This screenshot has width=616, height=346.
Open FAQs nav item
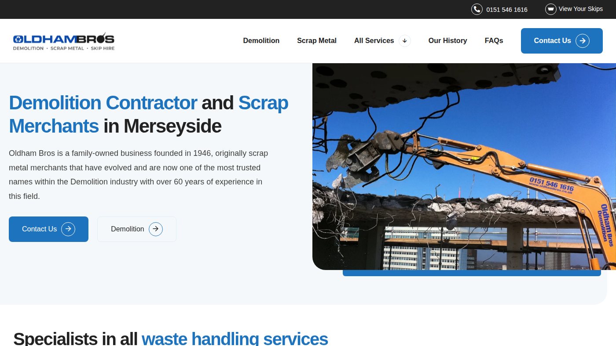[494, 41]
